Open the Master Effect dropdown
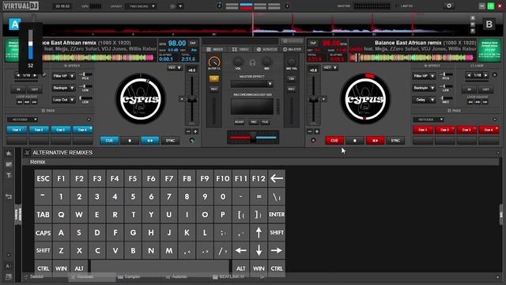 point(251,84)
